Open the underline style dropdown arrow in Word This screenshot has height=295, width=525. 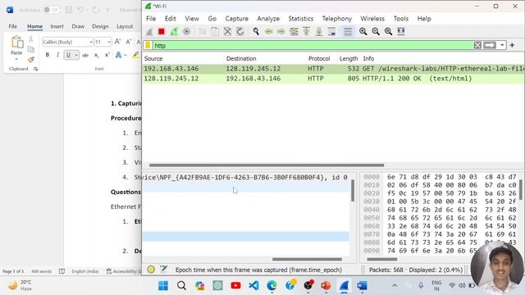(76, 55)
